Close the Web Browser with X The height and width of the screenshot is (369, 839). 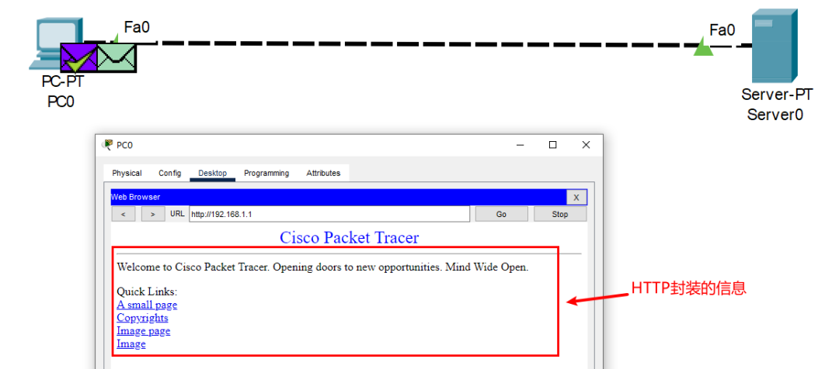click(x=576, y=198)
